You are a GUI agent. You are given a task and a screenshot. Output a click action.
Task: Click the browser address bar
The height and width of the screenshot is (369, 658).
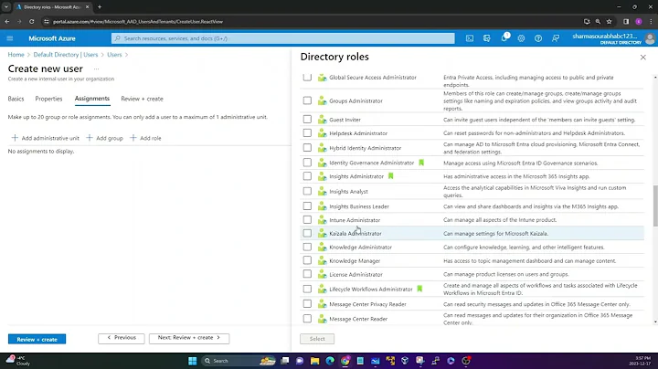point(313,21)
